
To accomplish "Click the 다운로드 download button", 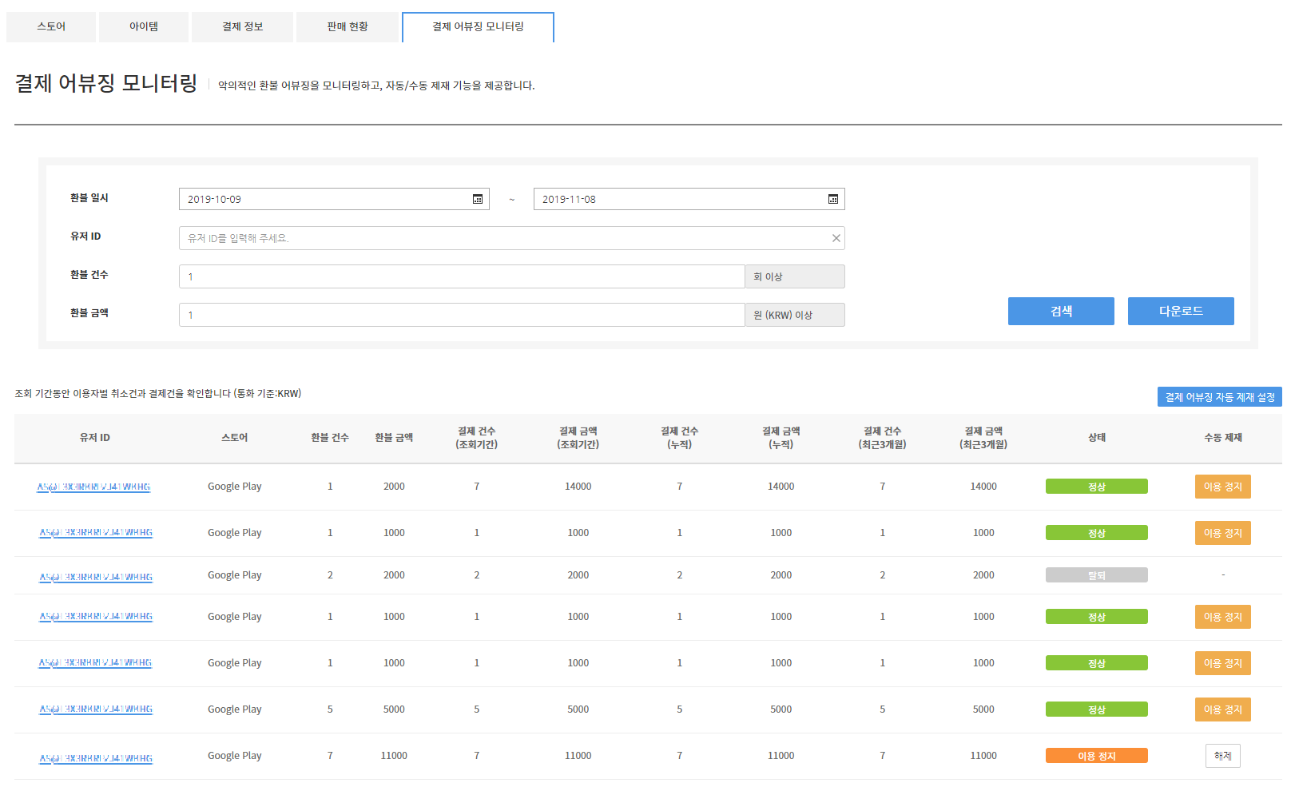I will pos(1181,311).
